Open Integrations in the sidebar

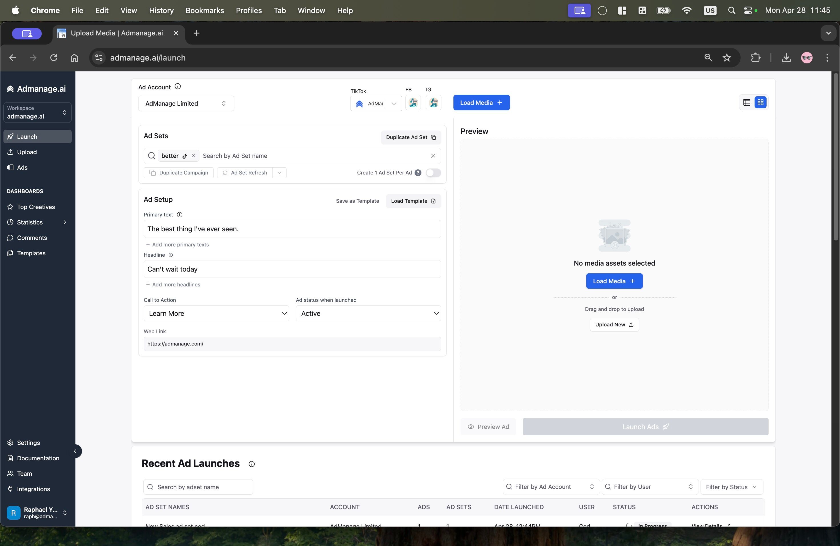click(33, 489)
